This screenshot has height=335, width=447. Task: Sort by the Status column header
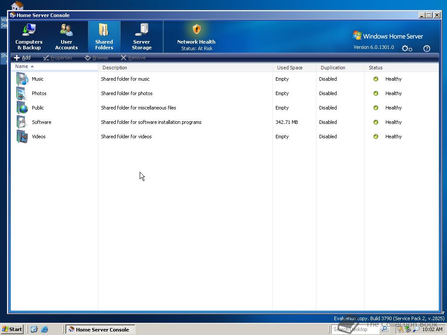402,68
